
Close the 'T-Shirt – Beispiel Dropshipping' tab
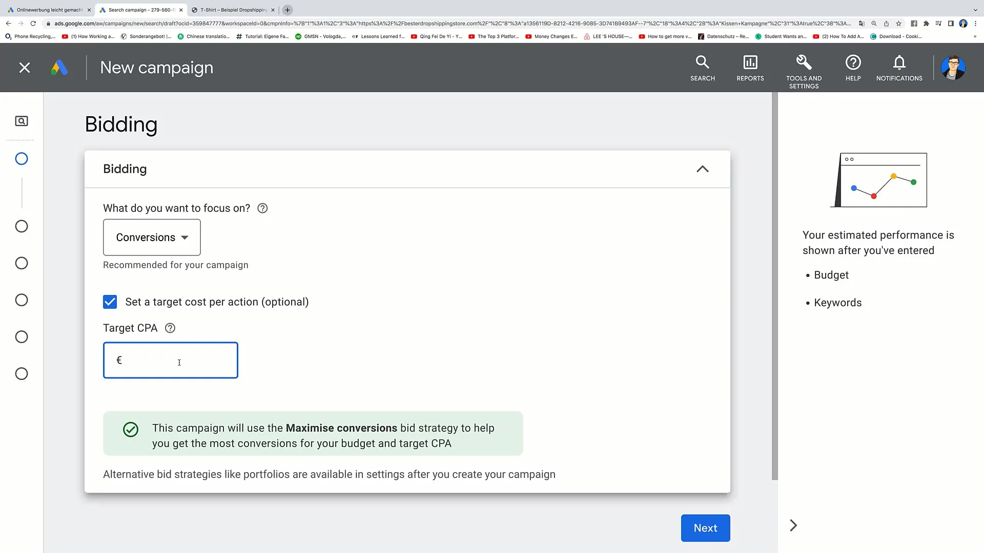click(273, 10)
